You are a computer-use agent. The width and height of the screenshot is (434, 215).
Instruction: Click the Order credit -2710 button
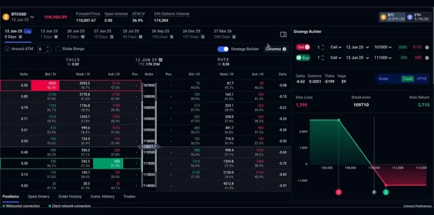(x=402, y=79)
